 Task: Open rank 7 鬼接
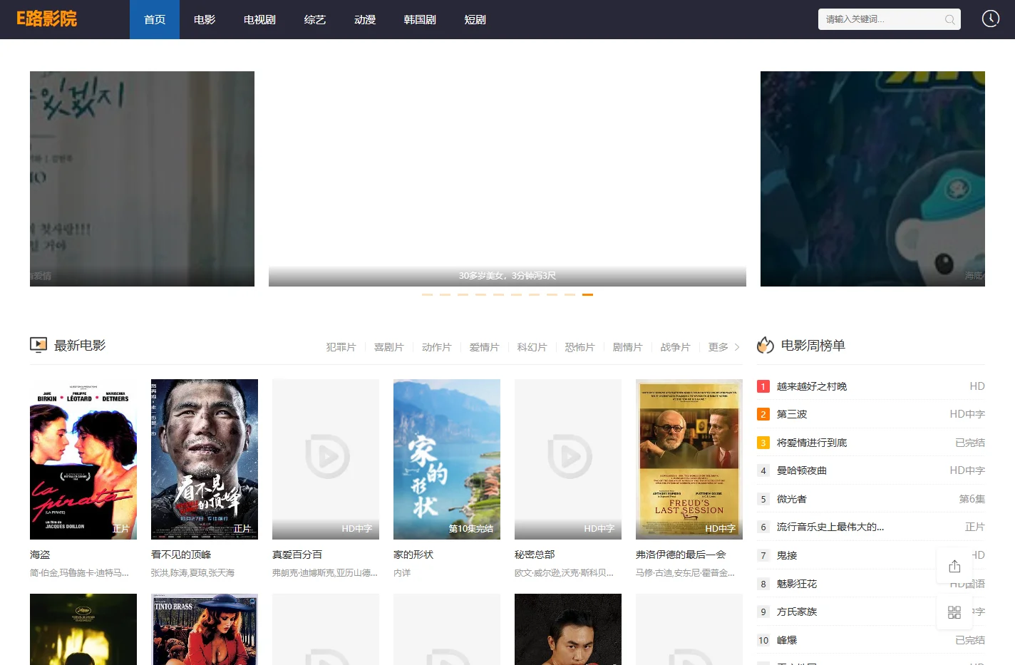787,555
